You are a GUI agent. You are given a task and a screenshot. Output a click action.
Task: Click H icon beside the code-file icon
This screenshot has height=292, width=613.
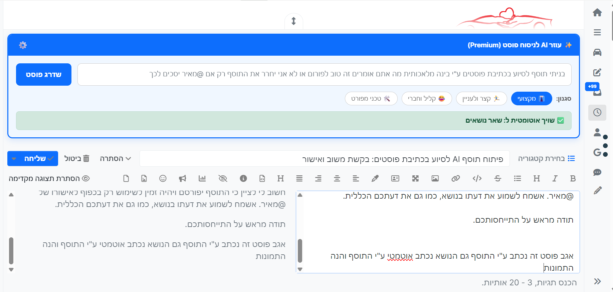[x=280, y=178]
